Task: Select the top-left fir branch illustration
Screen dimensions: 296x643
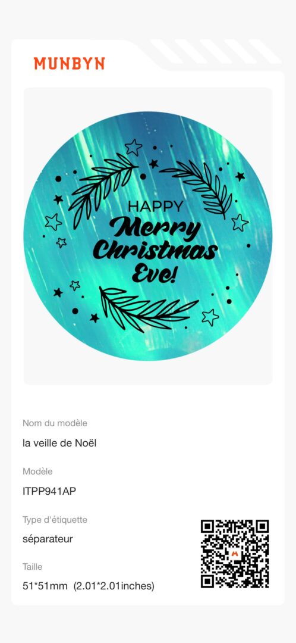Action: coord(102,190)
